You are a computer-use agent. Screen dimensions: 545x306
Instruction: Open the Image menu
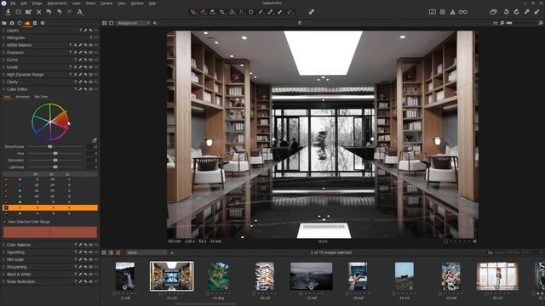[37, 3]
